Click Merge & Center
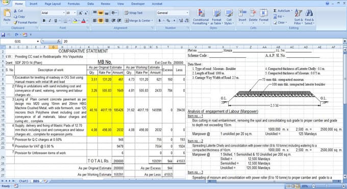The height and width of the screenshot is (189, 347). click(137, 20)
